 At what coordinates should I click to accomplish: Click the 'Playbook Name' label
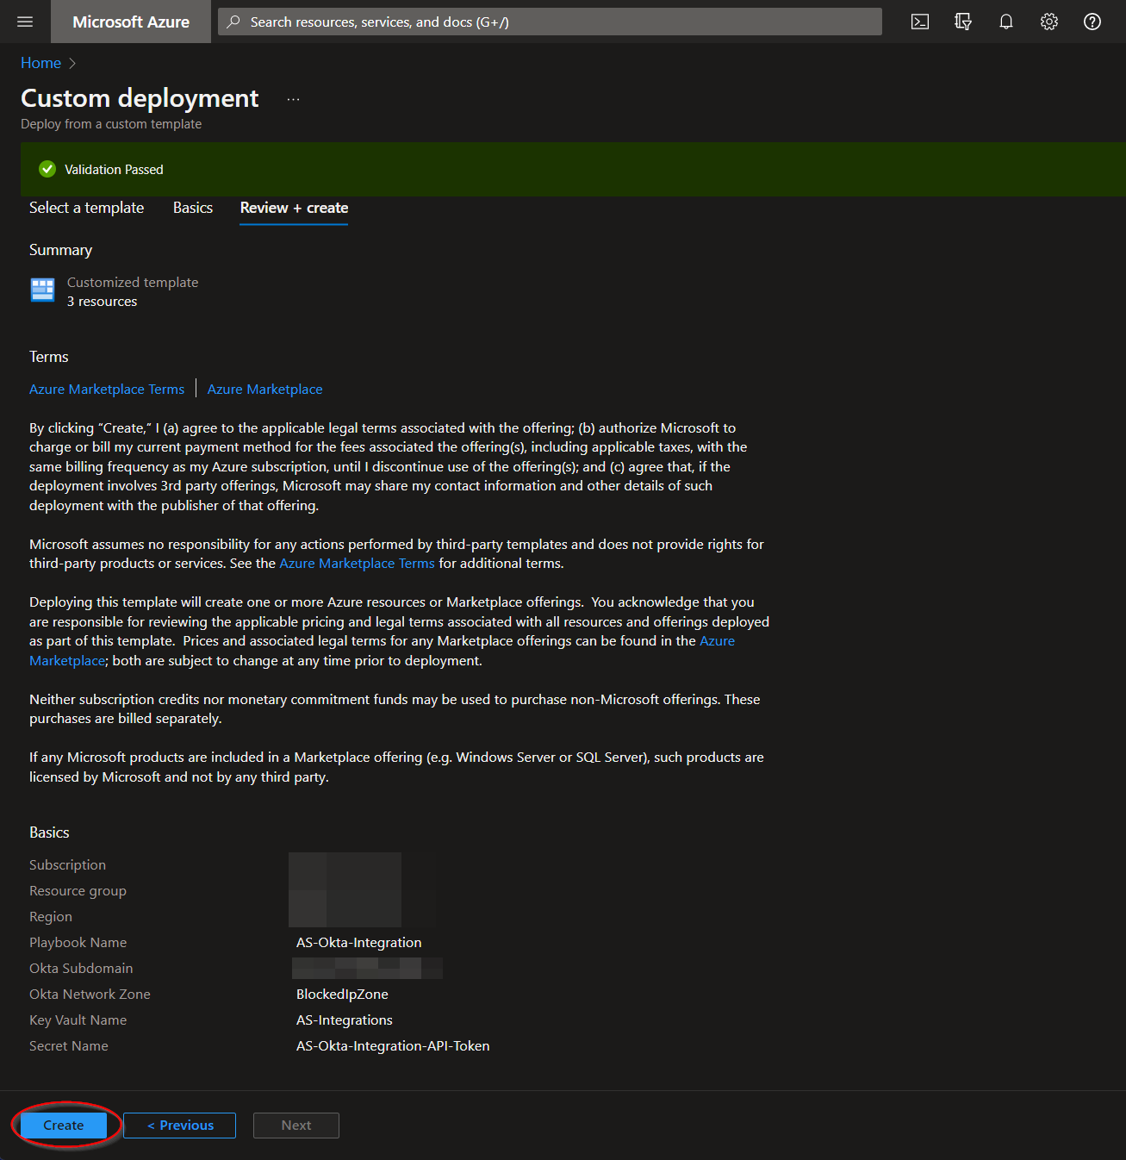pos(78,943)
